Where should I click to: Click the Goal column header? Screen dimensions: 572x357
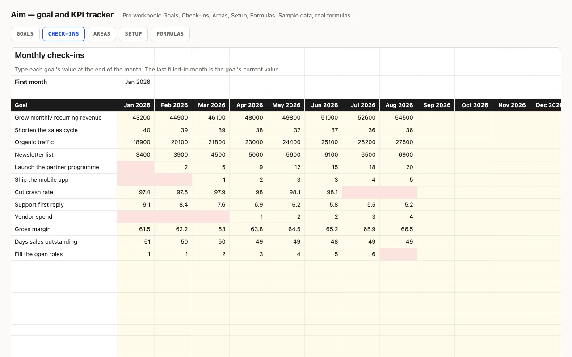point(64,105)
